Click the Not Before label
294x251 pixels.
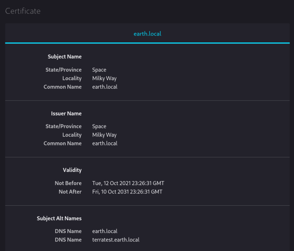[x=68, y=183]
